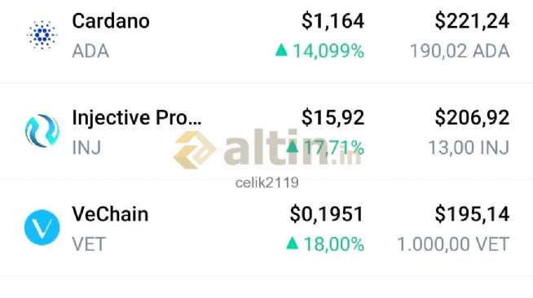Screen dimensions: 533x298
Task: Click the Cardano holdings value $221,24
Action: pos(472,21)
